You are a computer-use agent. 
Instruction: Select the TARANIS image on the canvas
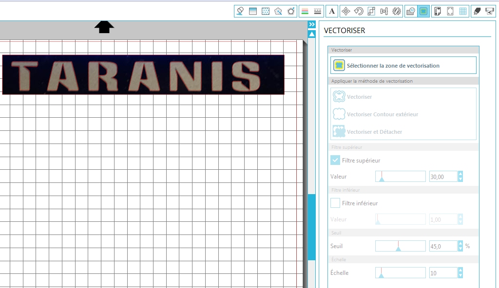pos(143,75)
